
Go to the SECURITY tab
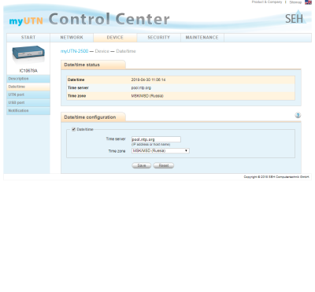click(158, 38)
